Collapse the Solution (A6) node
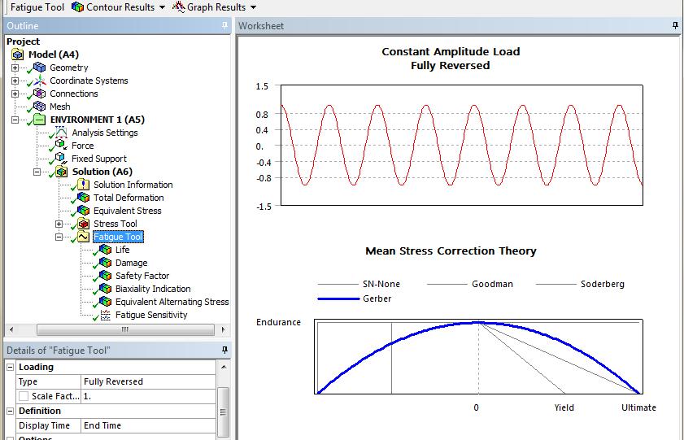This screenshot has width=684, height=440. [x=37, y=172]
